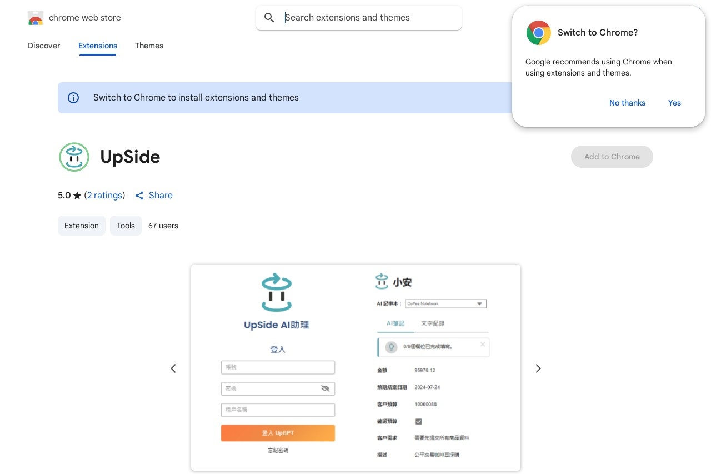Click the Tools category chip
The image size is (711, 474).
click(126, 226)
